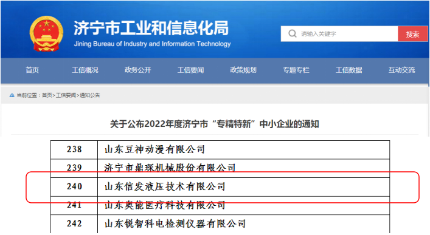Click the article title about 专精特新 enterprises
The height and width of the screenshot is (235, 430).
tap(215, 124)
